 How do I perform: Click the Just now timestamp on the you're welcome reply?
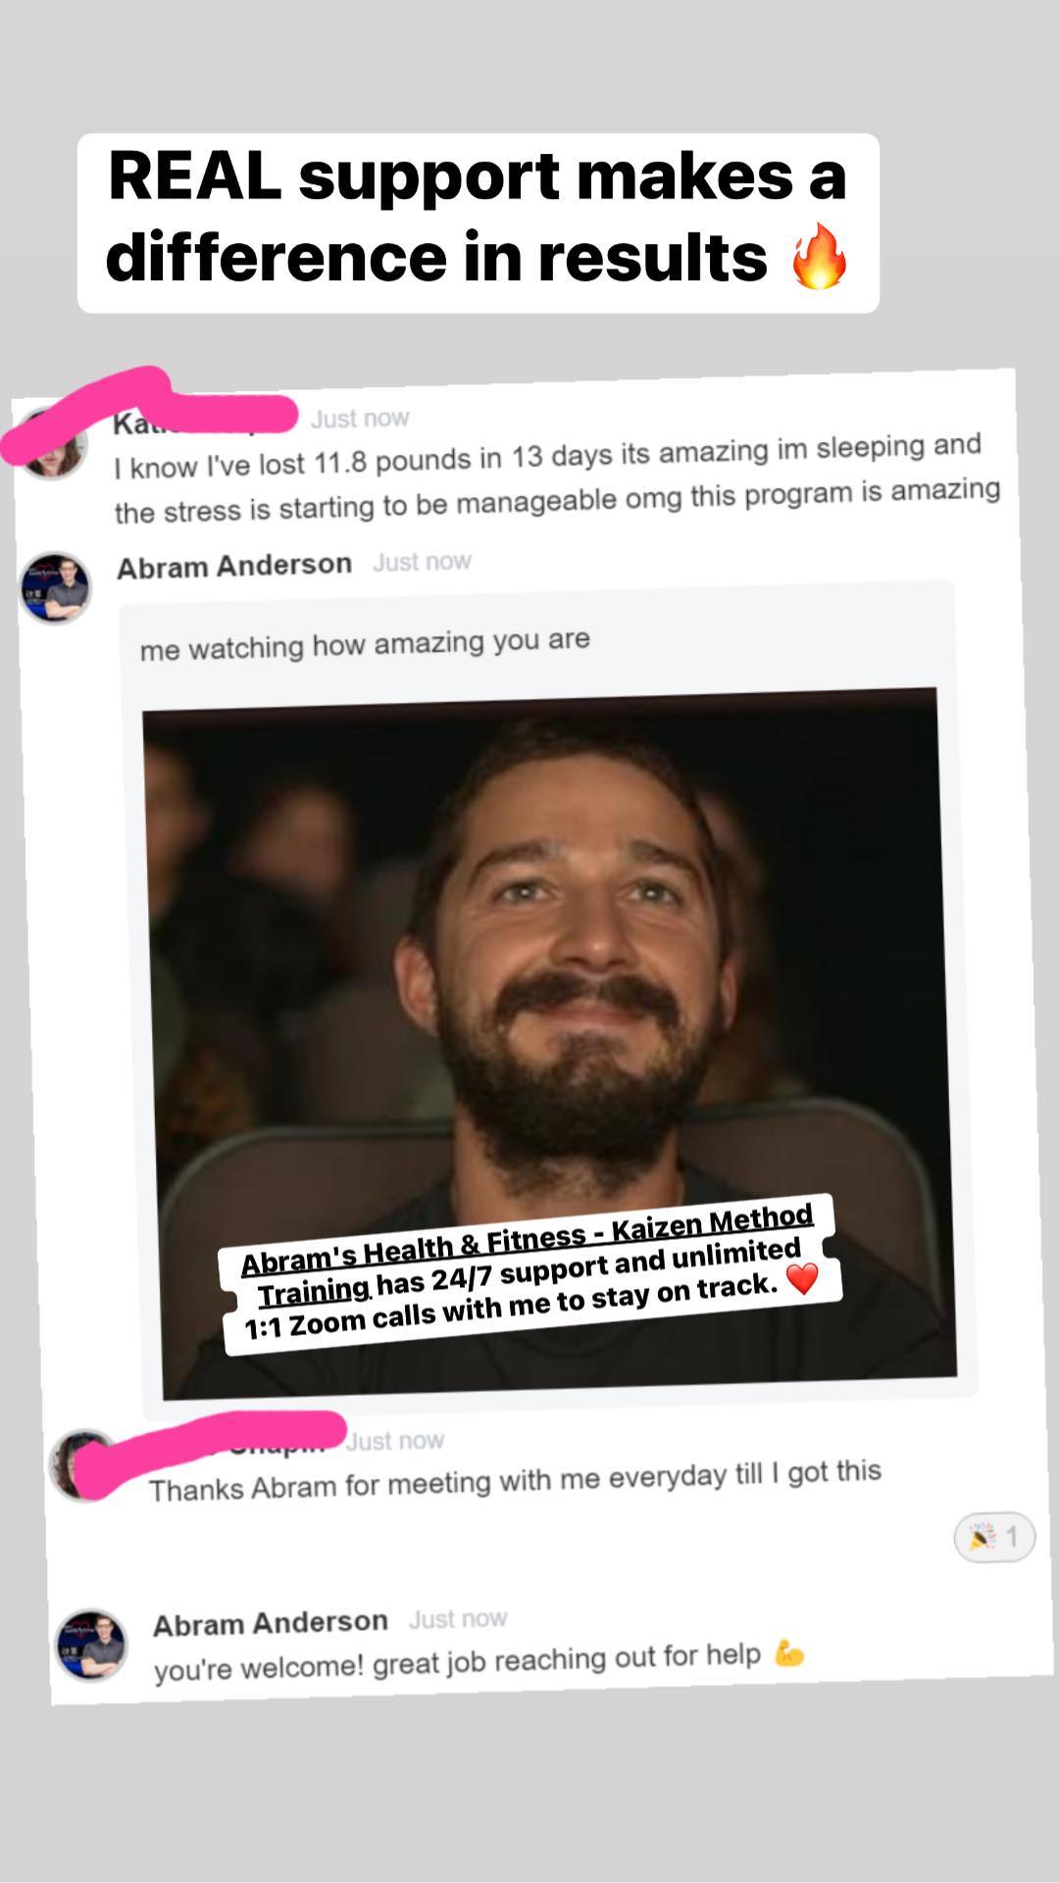[x=458, y=1618]
